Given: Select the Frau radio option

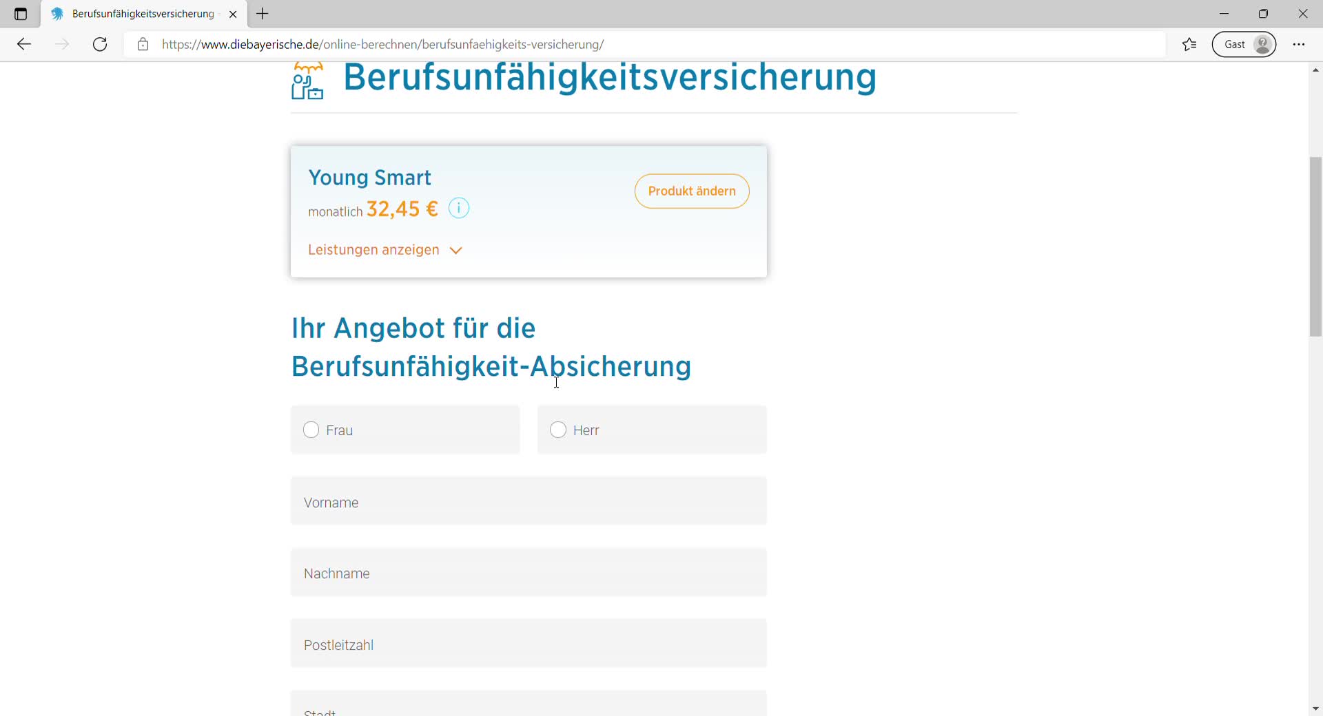Looking at the screenshot, I should (x=311, y=430).
